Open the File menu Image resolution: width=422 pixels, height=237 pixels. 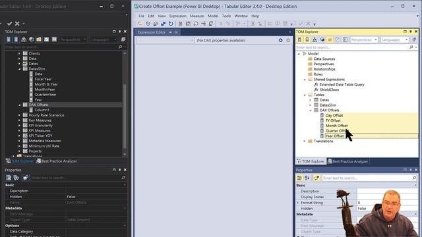point(141,16)
